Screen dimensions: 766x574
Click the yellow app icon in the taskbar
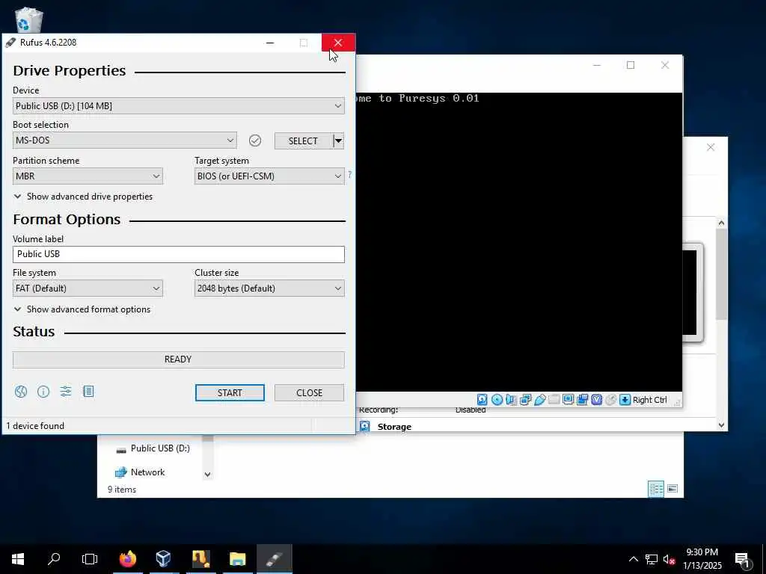point(200,559)
